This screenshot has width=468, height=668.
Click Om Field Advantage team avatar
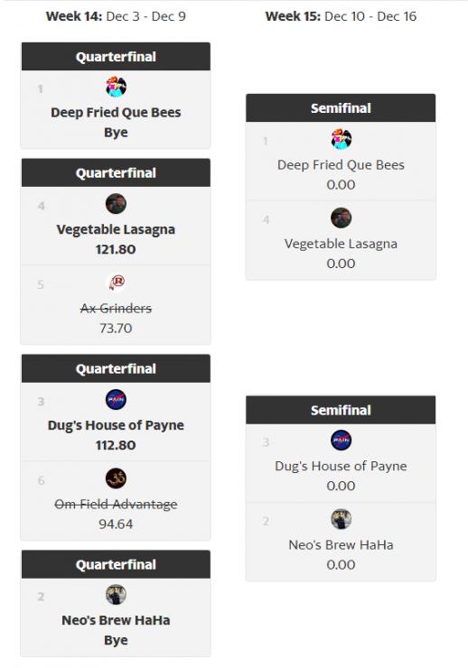click(x=116, y=478)
